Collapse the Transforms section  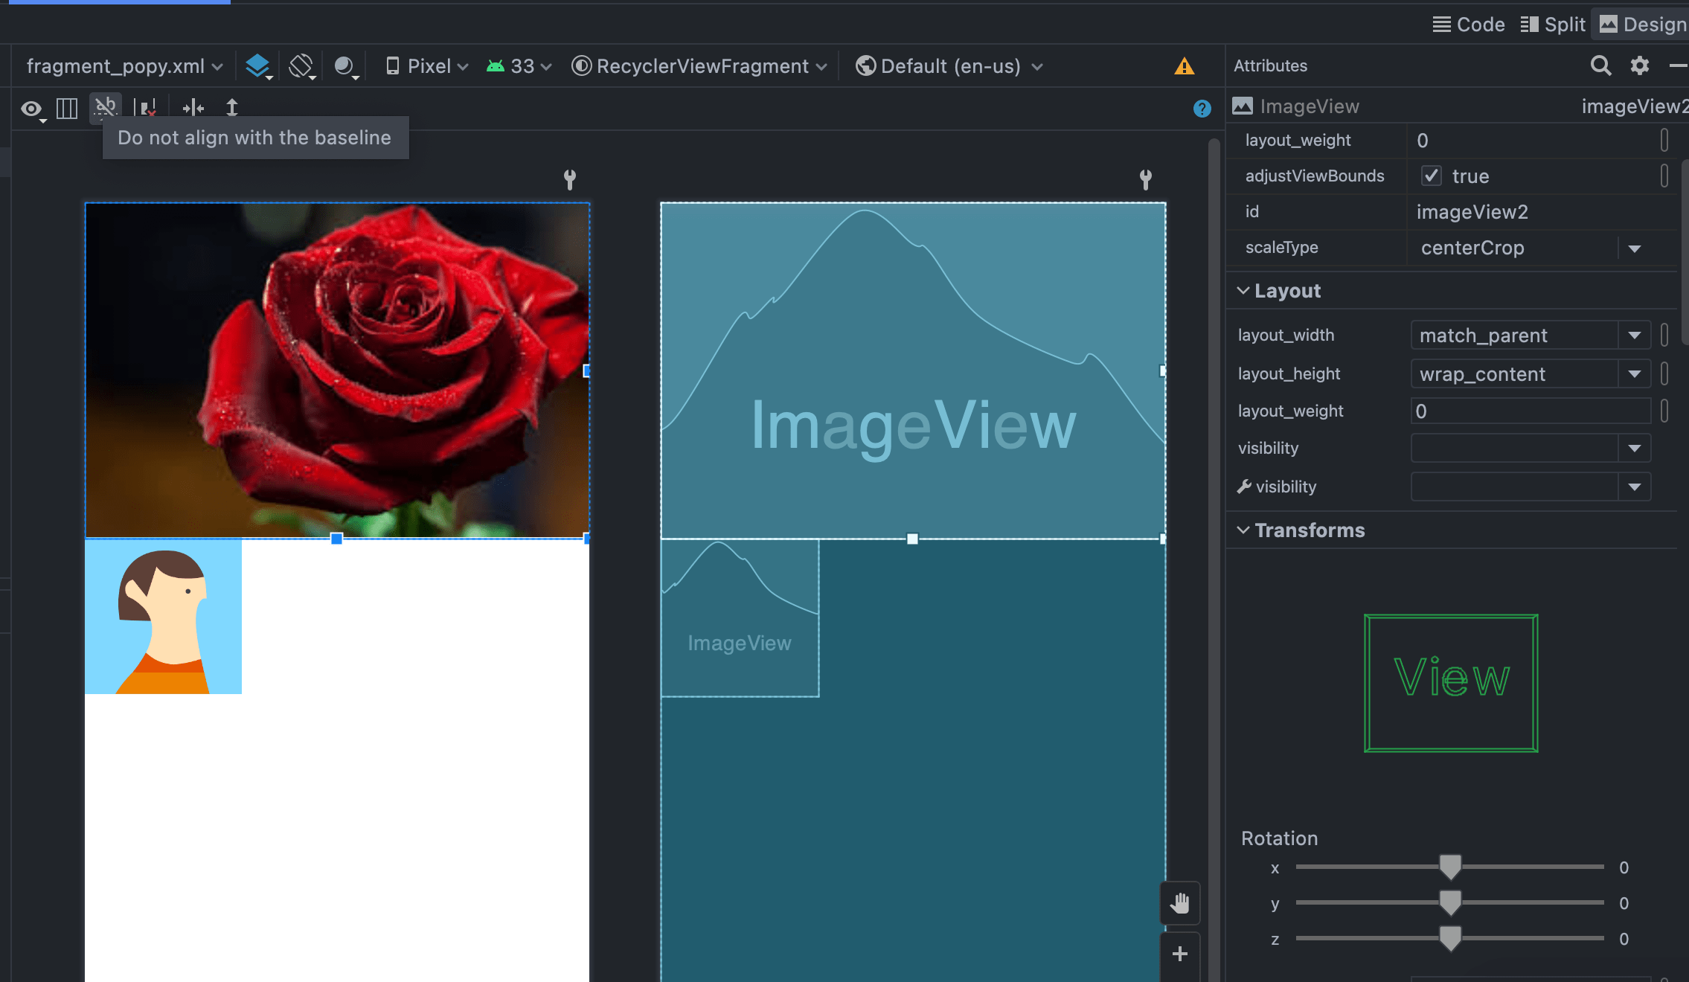[1243, 530]
